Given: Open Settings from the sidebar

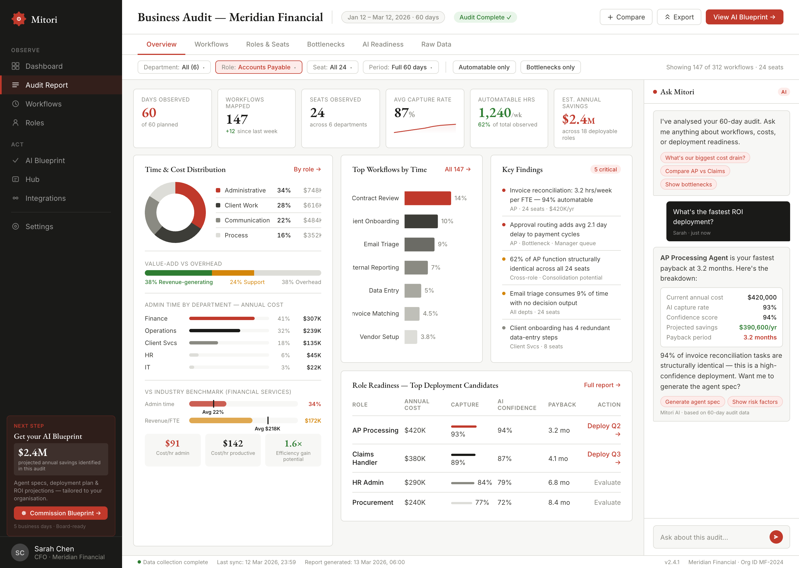Looking at the screenshot, I should pyautogui.click(x=39, y=226).
